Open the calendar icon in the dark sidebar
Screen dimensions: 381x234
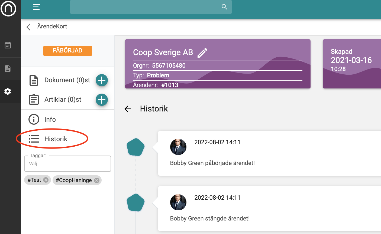[8, 45]
